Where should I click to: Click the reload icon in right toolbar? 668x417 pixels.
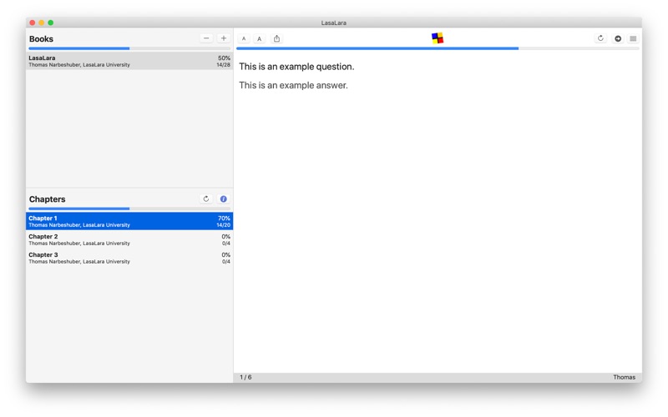pyautogui.click(x=600, y=38)
